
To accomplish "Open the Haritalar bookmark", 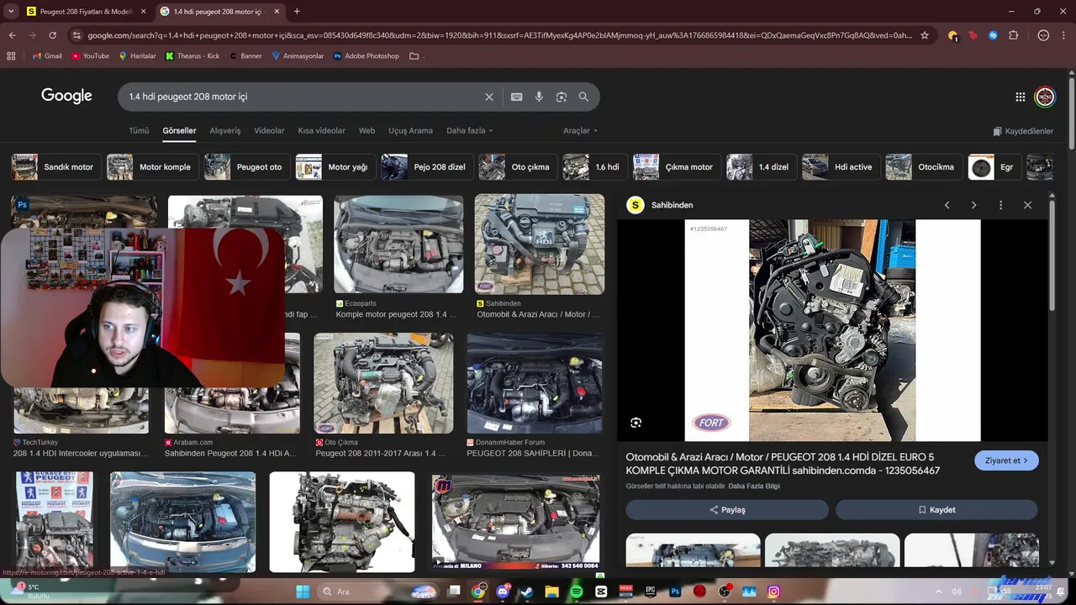I will [x=137, y=56].
